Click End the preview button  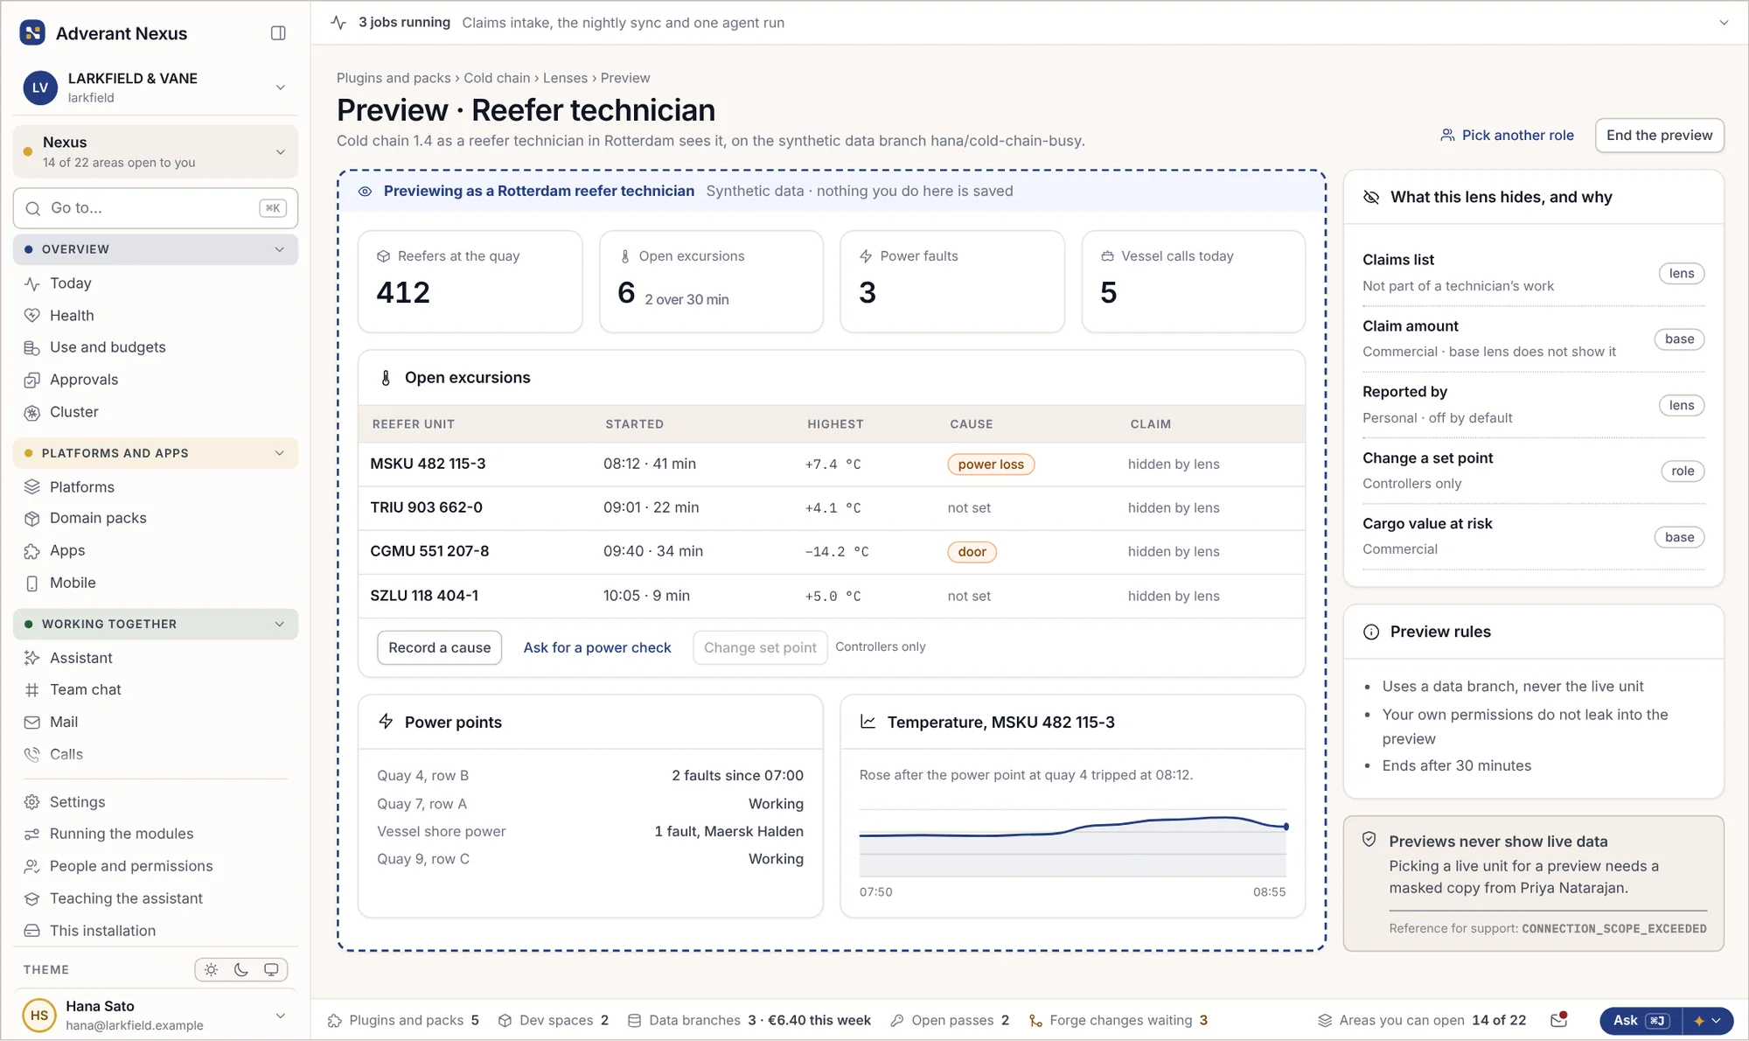[x=1659, y=136]
